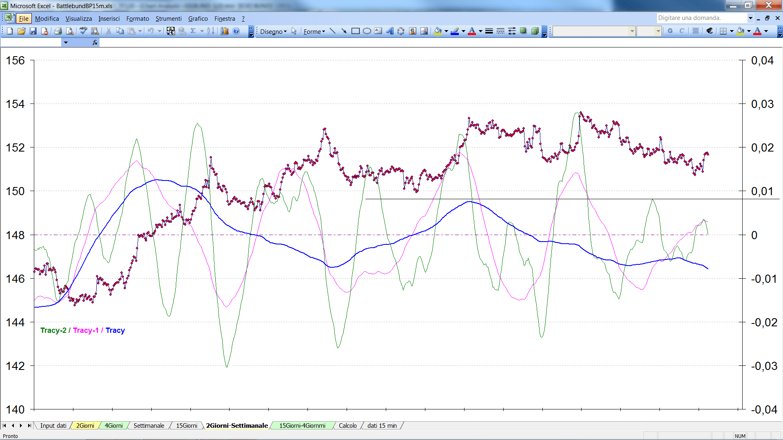783x440 pixels.
Task: Insert WordArt
Action: pos(389,31)
